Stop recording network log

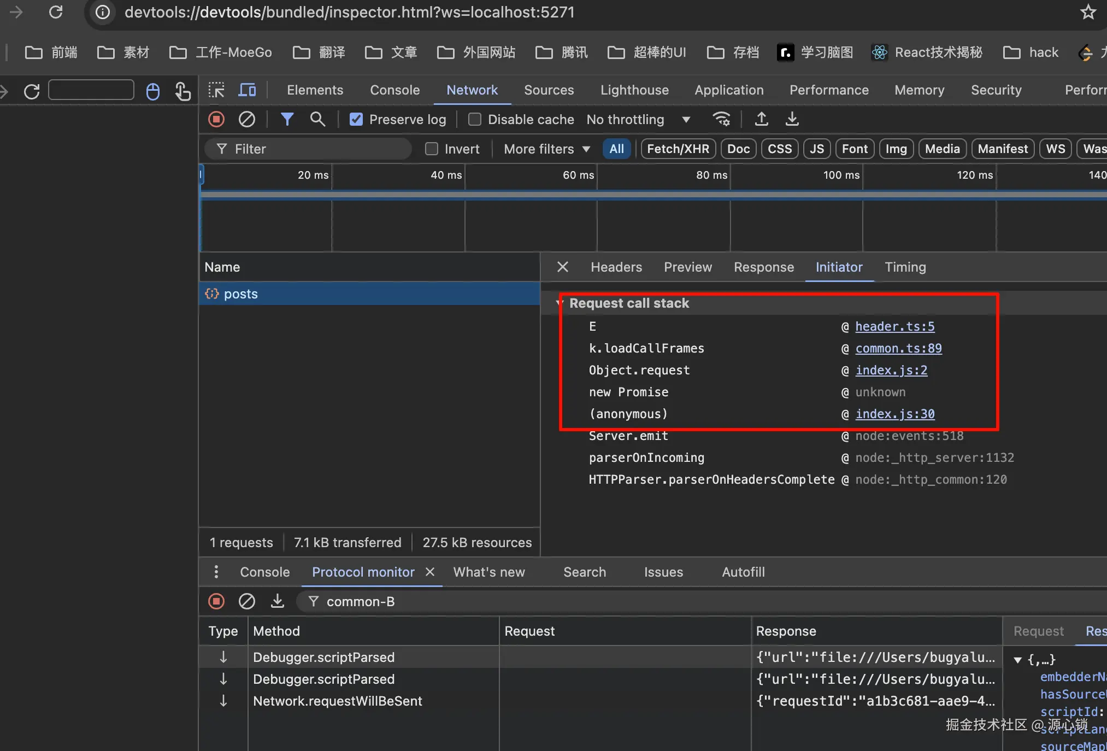click(x=216, y=119)
